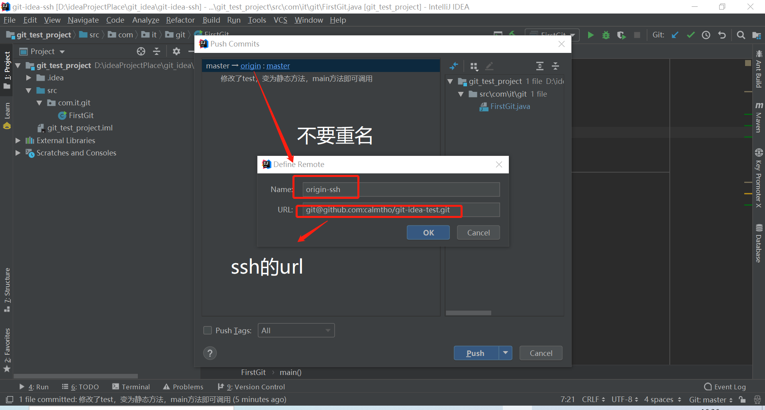Open Git history clock icon
The height and width of the screenshot is (410, 765).
point(706,35)
